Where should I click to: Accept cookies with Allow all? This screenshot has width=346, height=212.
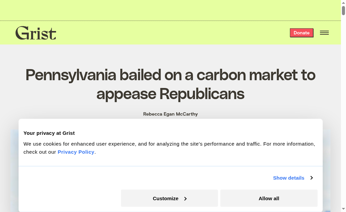click(x=269, y=198)
